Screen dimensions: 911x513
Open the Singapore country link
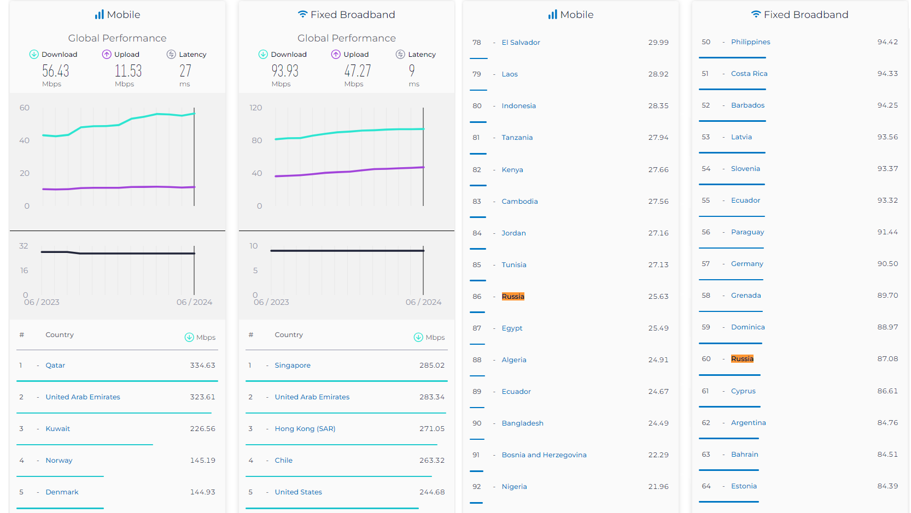[x=293, y=365]
